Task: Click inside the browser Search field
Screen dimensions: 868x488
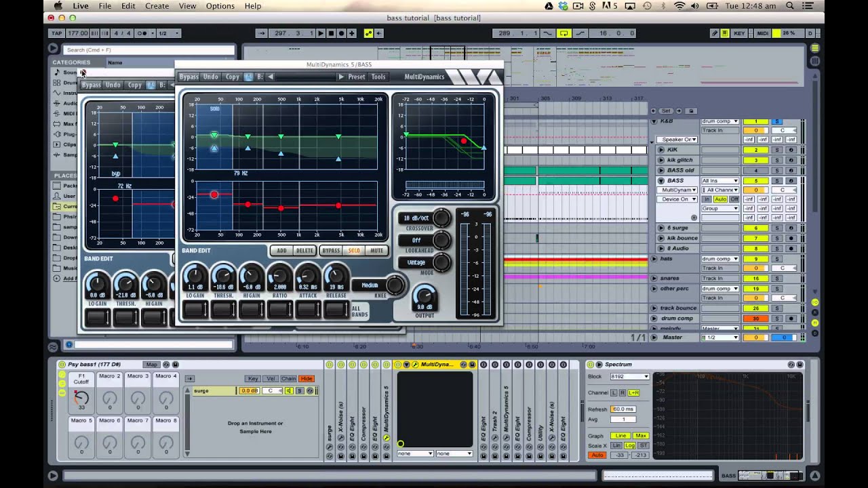Action: [149, 49]
